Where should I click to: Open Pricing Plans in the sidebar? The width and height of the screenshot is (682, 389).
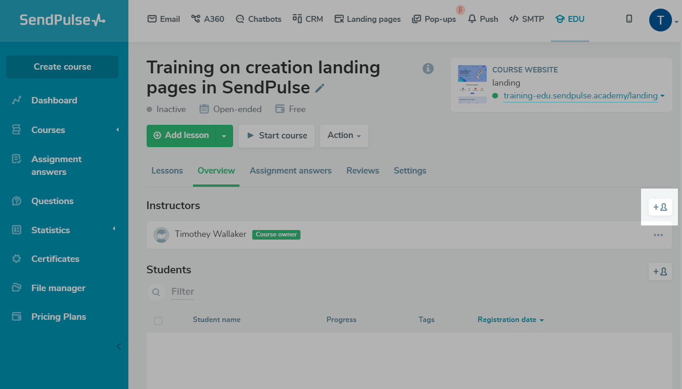coord(59,317)
